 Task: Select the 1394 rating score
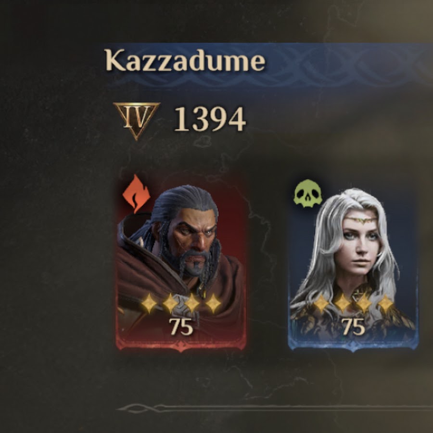click(x=210, y=119)
